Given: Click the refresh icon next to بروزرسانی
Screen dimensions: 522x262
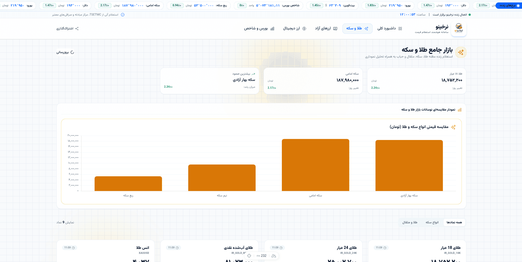Looking at the screenshot, I should pyautogui.click(x=72, y=52).
